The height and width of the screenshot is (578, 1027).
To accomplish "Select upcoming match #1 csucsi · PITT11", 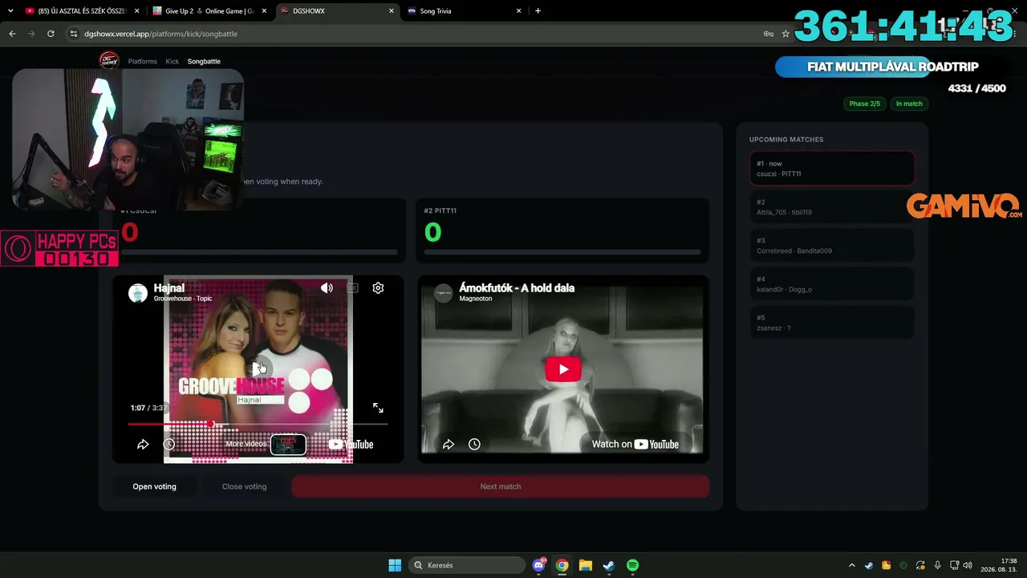I will 832,169.
